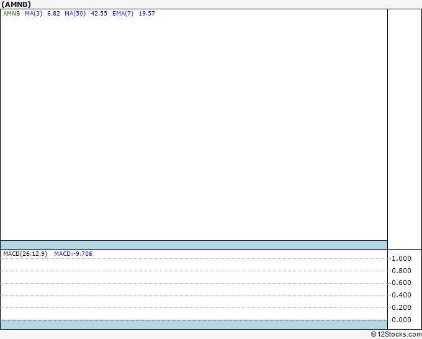Click the MA(3) indicator label
Viewport: 422px width, 339px height.
(x=34, y=14)
